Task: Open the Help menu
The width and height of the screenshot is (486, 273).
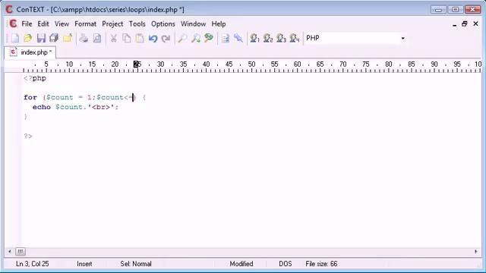Action: click(x=219, y=24)
